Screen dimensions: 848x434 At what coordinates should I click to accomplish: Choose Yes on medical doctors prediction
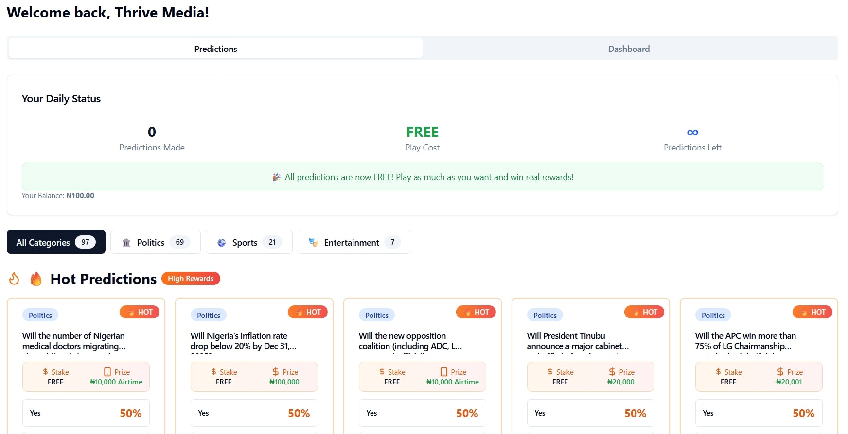[x=86, y=413]
